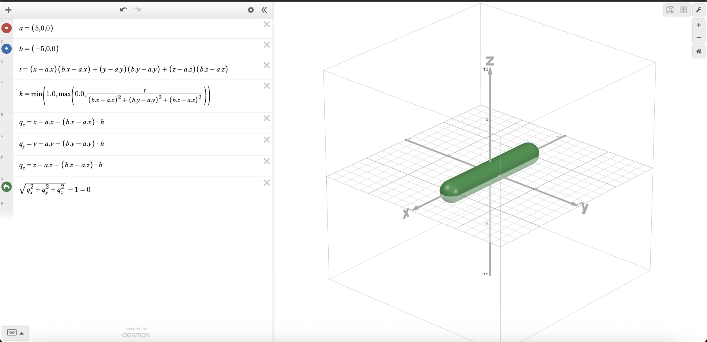Image resolution: width=707 pixels, height=342 pixels.
Task: Undo the last expression edit
Action: click(123, 10)
